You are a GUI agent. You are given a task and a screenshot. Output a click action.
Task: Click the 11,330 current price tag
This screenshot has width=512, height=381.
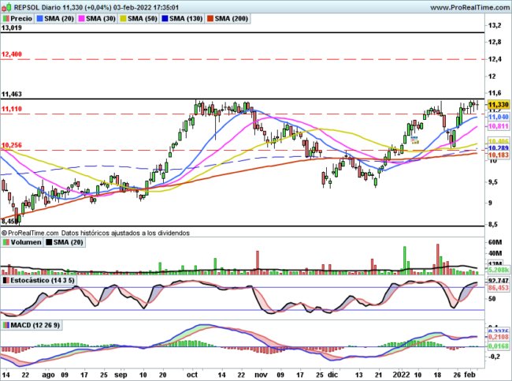pos(498,104)
